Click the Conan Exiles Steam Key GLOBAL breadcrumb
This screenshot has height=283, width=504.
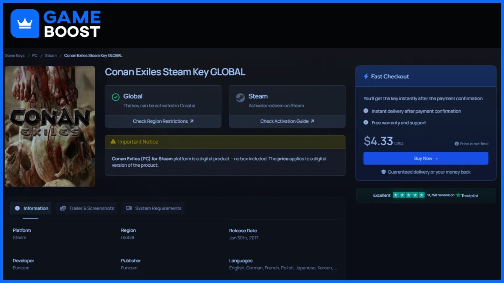point(93,56)
